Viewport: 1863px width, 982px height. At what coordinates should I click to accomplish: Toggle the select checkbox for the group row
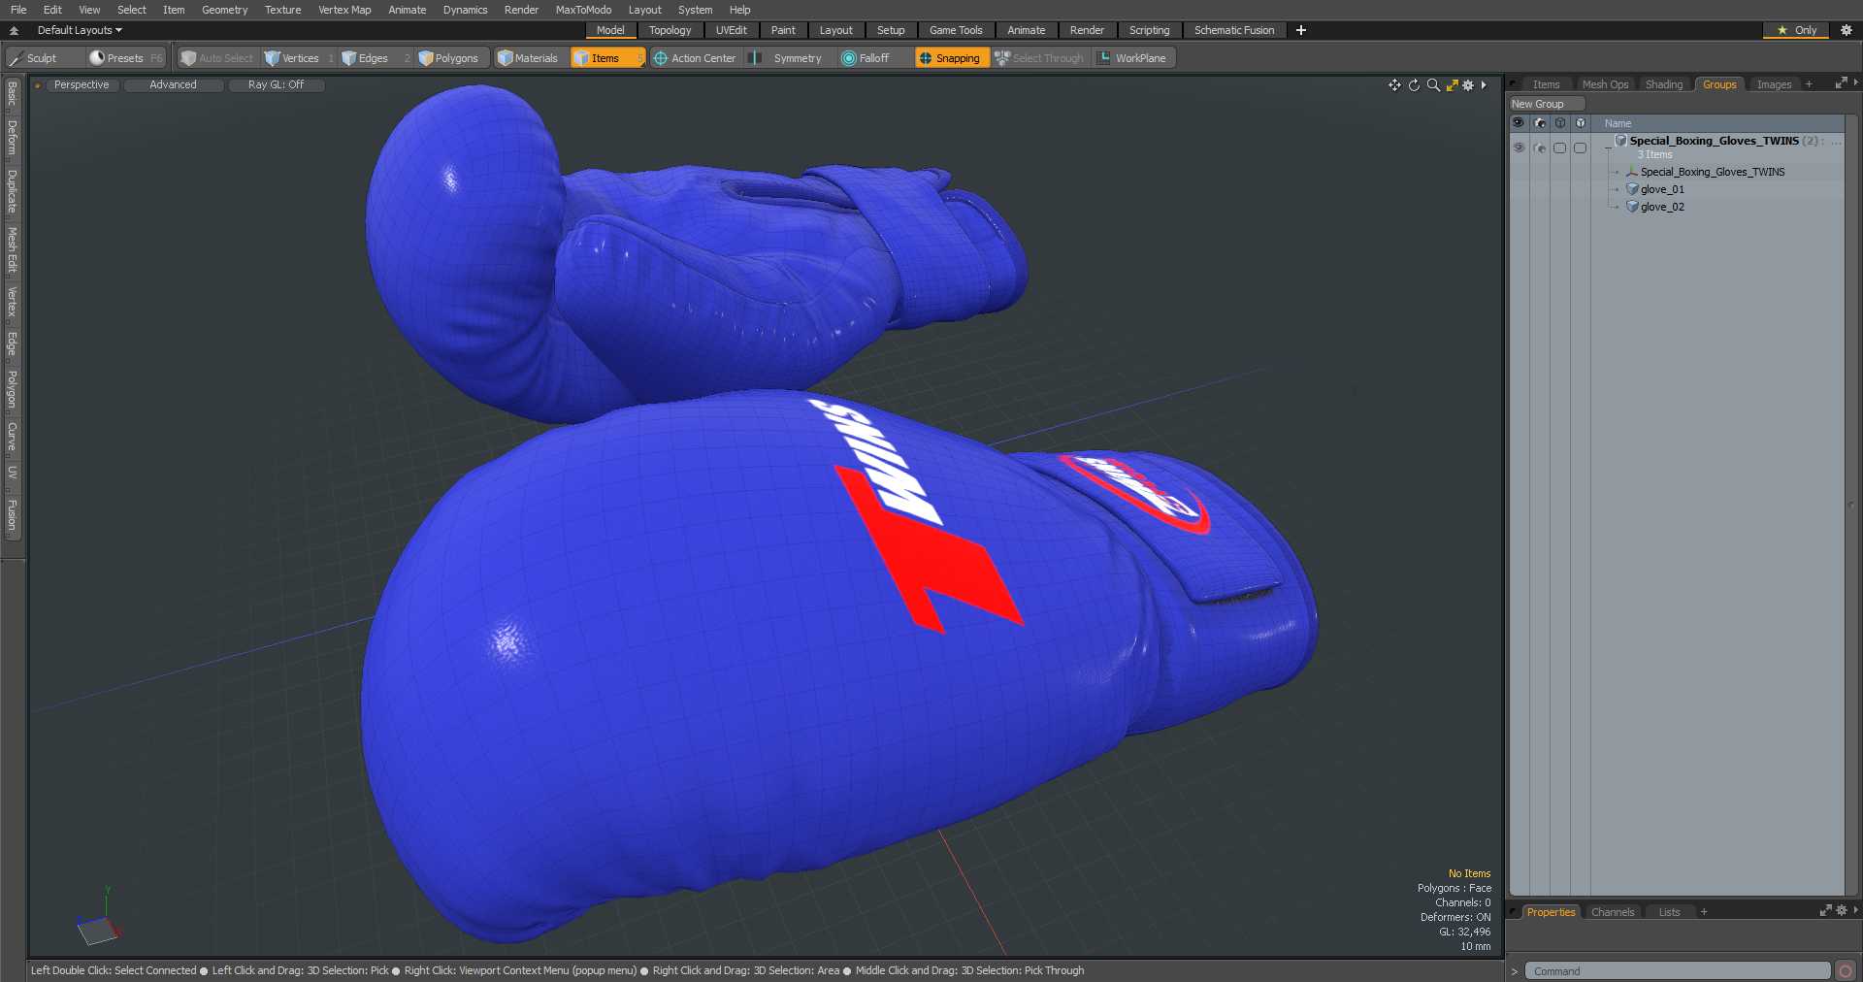tap(1580, 147)
